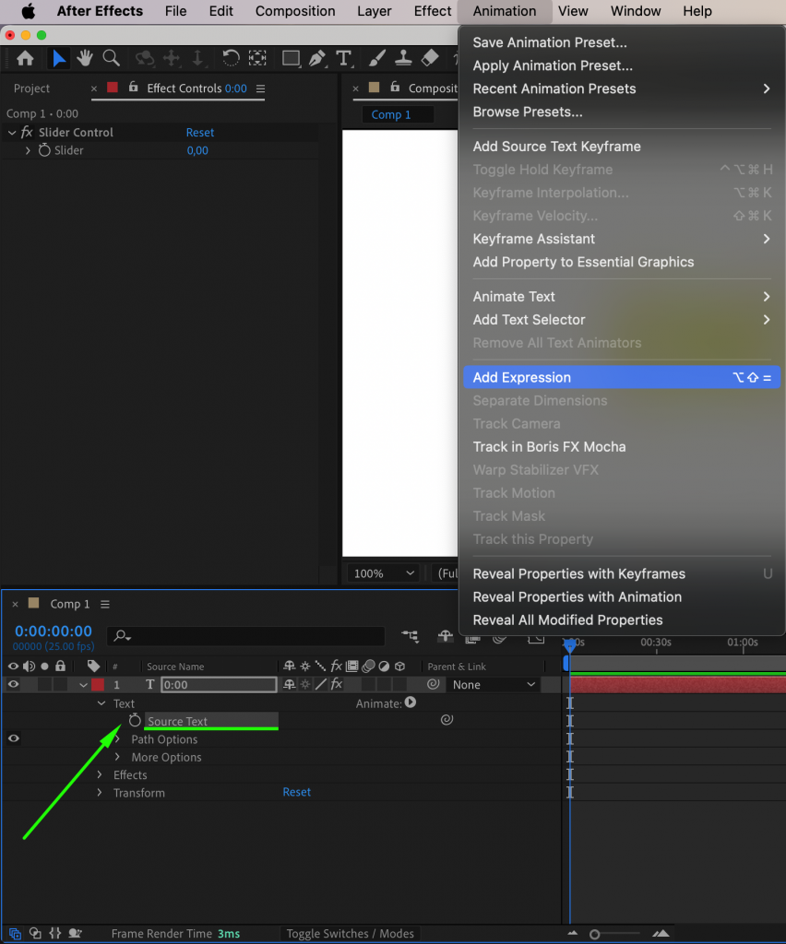Select the Zoom tool
786x944 pixels.
point(111,58)
